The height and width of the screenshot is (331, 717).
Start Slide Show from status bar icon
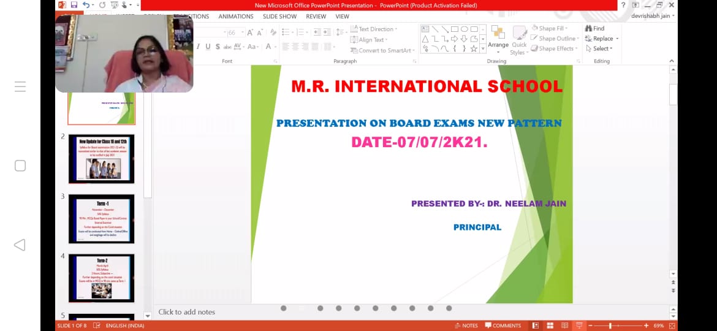click(579, 325)
